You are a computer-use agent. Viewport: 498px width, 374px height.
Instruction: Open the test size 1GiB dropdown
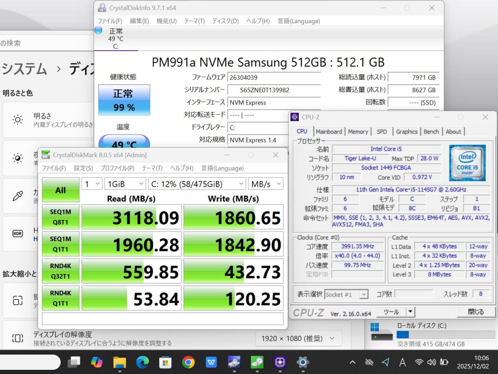point(124,184)
